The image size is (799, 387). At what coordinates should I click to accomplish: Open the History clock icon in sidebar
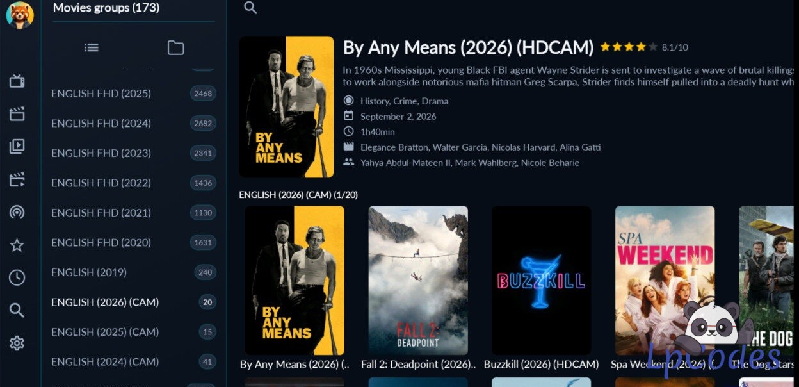(17, 277)
